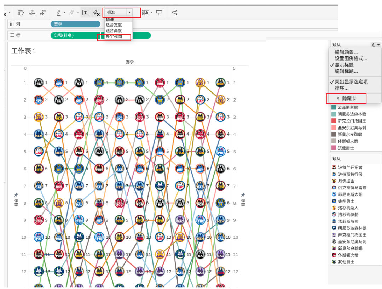Click the presentation mode icon
This screenshot has width=382, height=289.
coord(159,13)
